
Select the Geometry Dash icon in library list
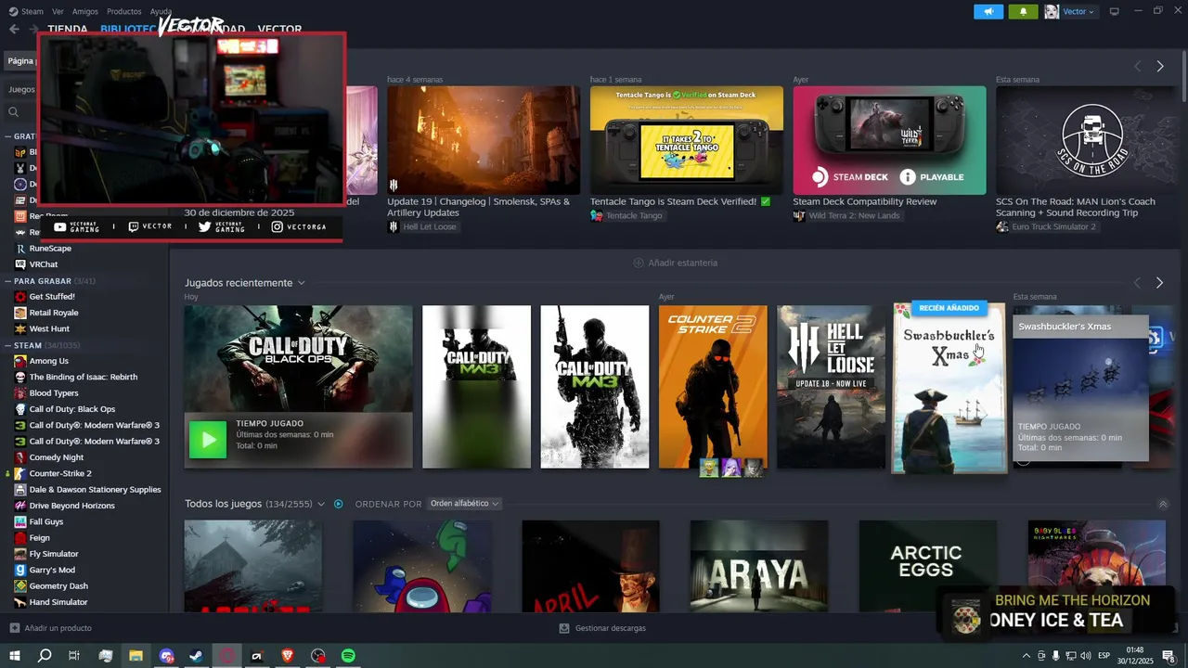coord(20,586)
